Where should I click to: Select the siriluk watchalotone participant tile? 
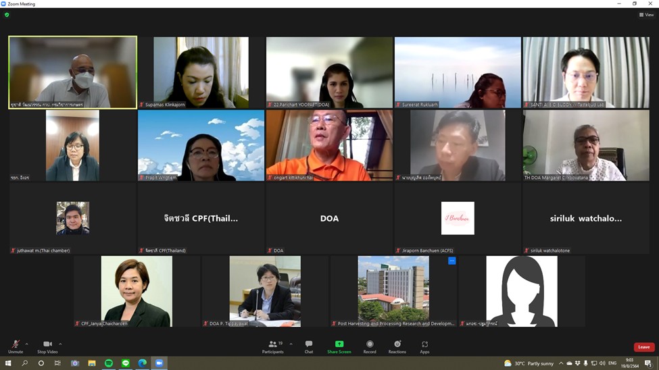tap(586, 218)
